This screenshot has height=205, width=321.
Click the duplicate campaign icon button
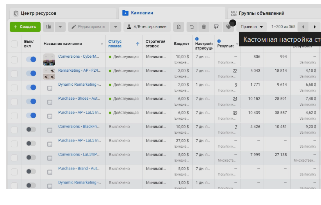48,27
